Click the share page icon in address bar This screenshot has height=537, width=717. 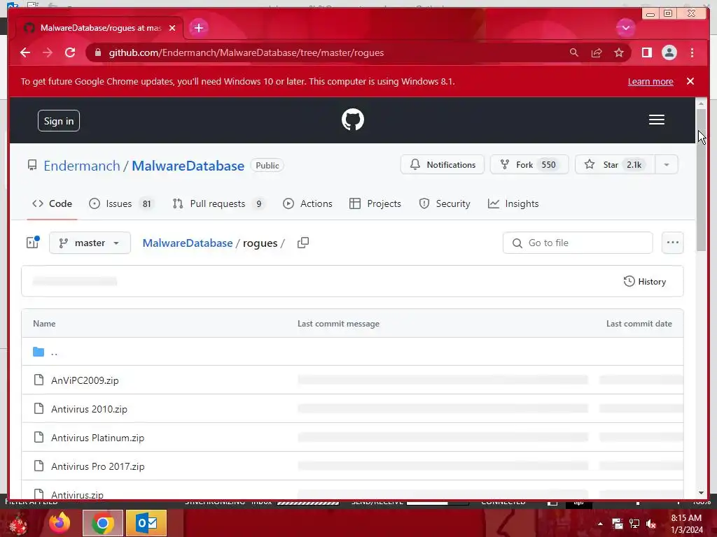pyautogui.click(x=597, y=52)
